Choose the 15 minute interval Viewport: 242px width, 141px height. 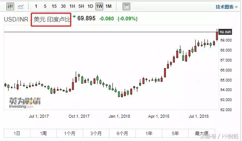pos(54,6)
